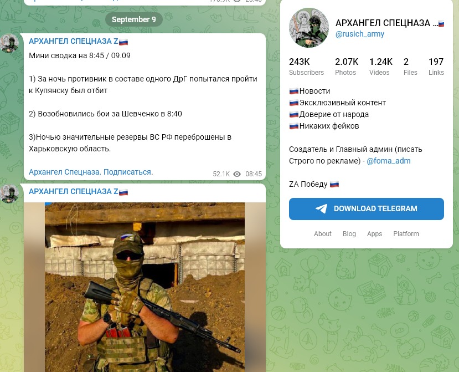
Task: Click the channel name on the summary post
Action: (x=79, y=42)
